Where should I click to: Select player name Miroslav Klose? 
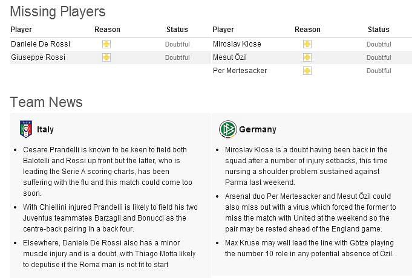click(237, 44)
